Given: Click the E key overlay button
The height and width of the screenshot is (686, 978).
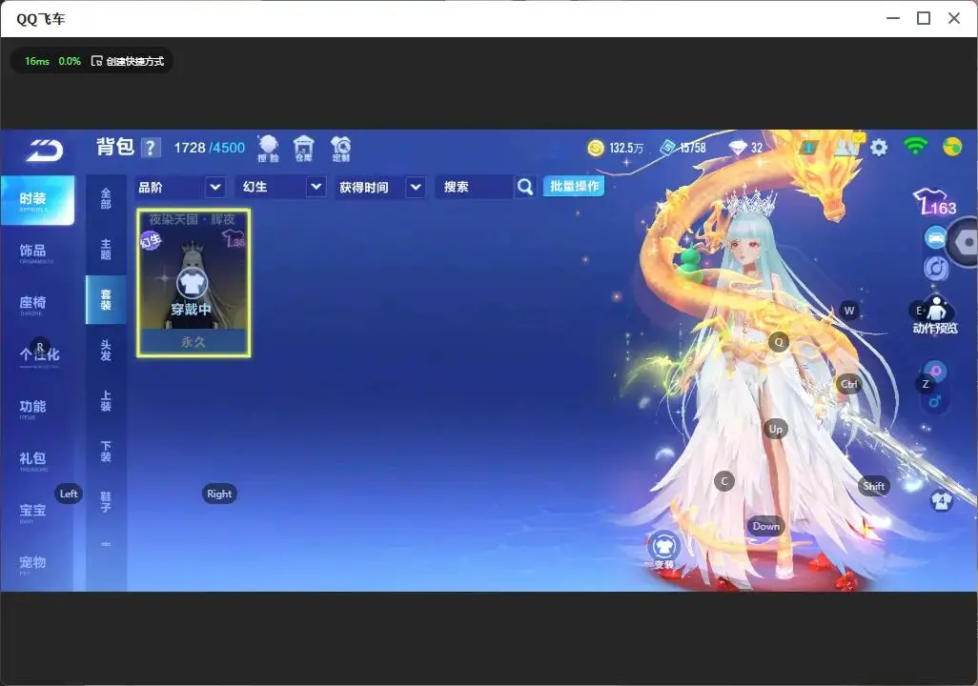Looking at the screenshot, I should coord(919,311).
